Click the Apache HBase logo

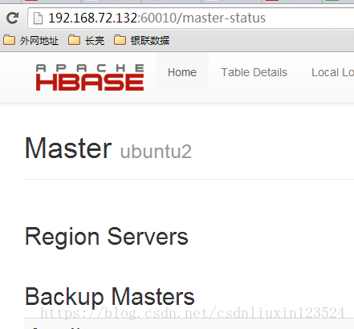[90, 77]
